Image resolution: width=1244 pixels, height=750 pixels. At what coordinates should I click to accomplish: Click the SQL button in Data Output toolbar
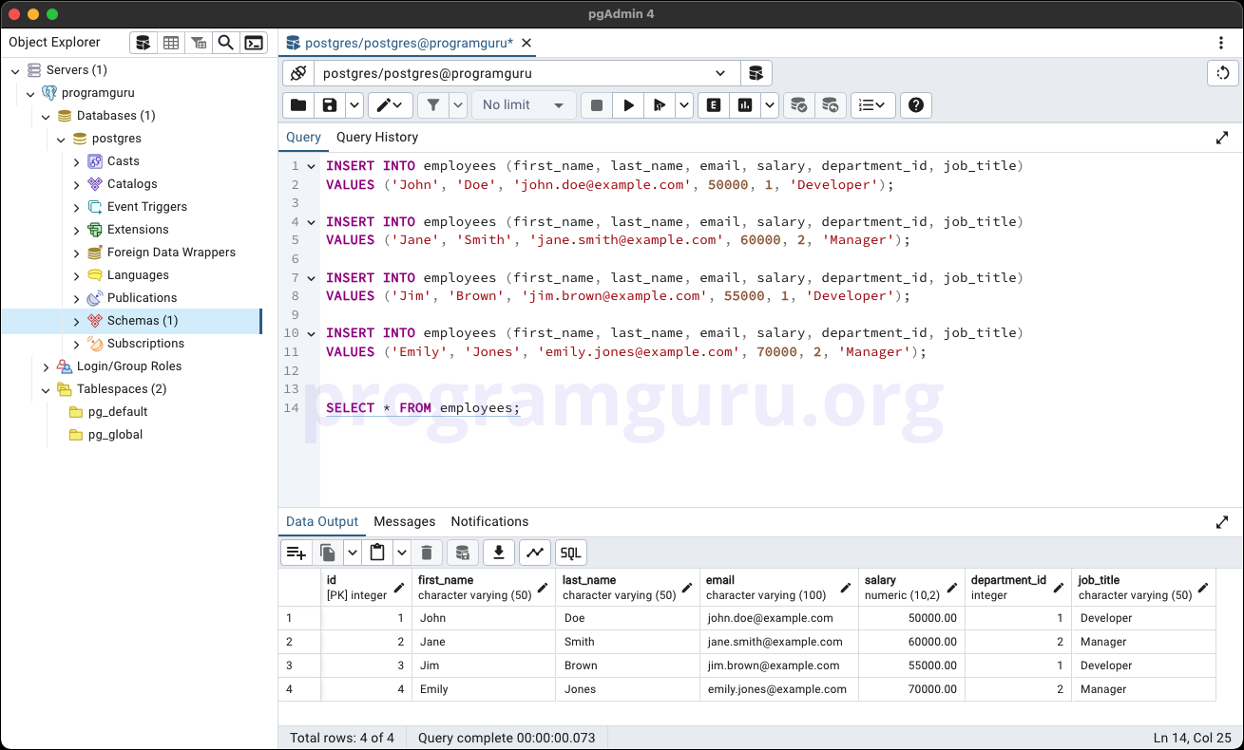570,553
